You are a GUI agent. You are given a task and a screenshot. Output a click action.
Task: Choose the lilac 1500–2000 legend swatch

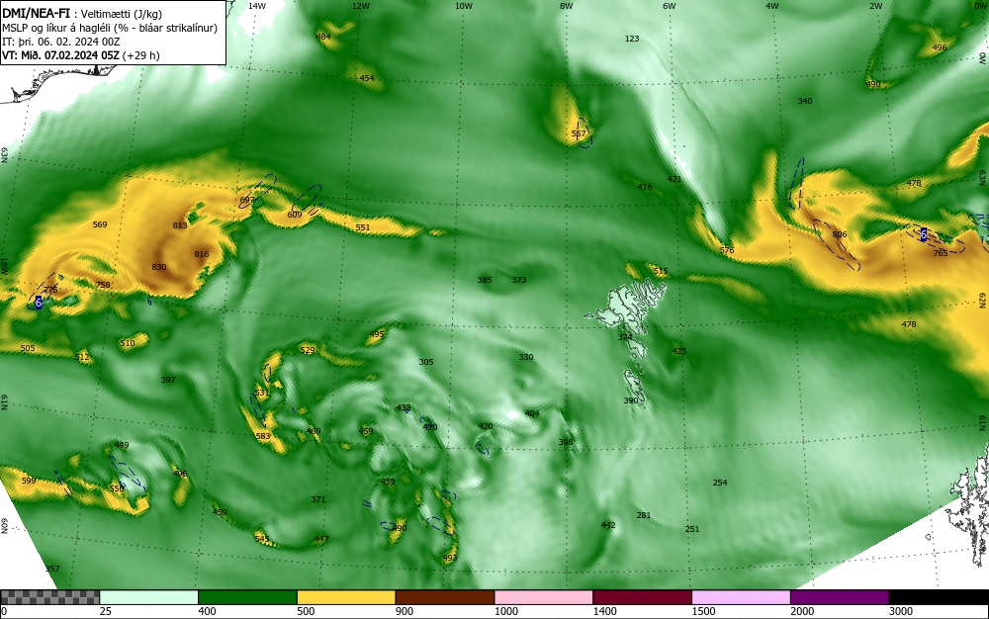(741, 597)
